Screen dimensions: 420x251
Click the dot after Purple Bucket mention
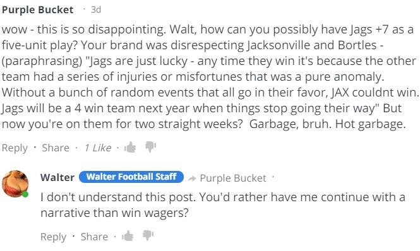[x=273, y=177]
